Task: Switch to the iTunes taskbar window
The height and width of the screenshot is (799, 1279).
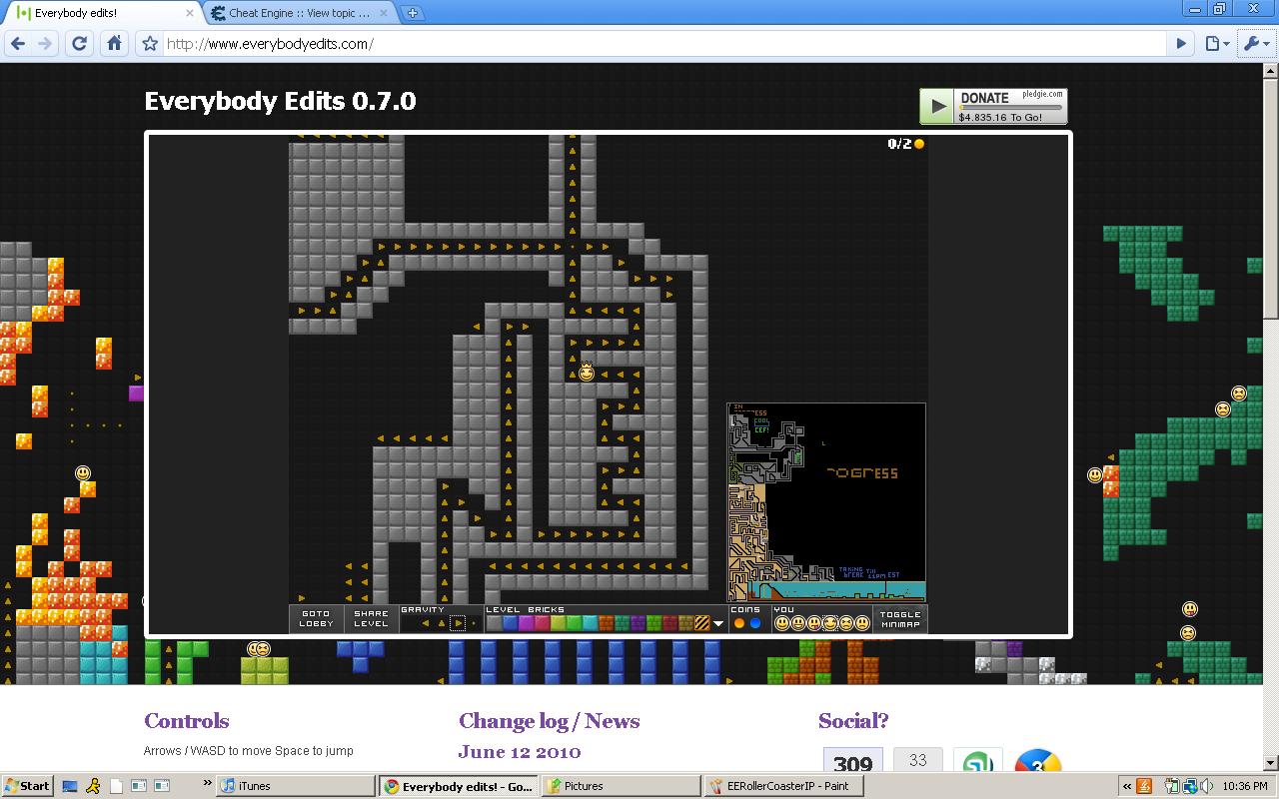Action: coord(297,786)
